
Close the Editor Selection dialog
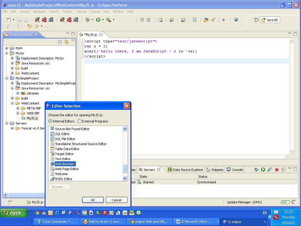pyautogui.click(x=127, y=106)
